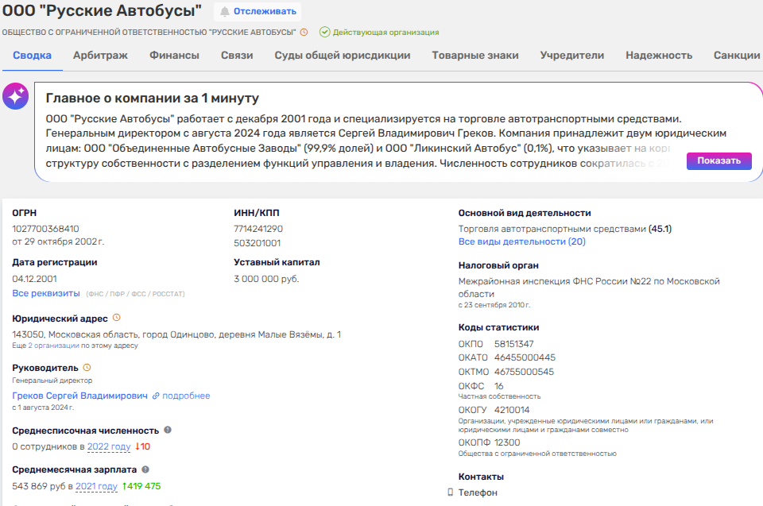Image resolution: width=763 pixels, height=506 pixels.
Task: Choose year via 2022 году employee selector
Action: click(x=109, y=446)
